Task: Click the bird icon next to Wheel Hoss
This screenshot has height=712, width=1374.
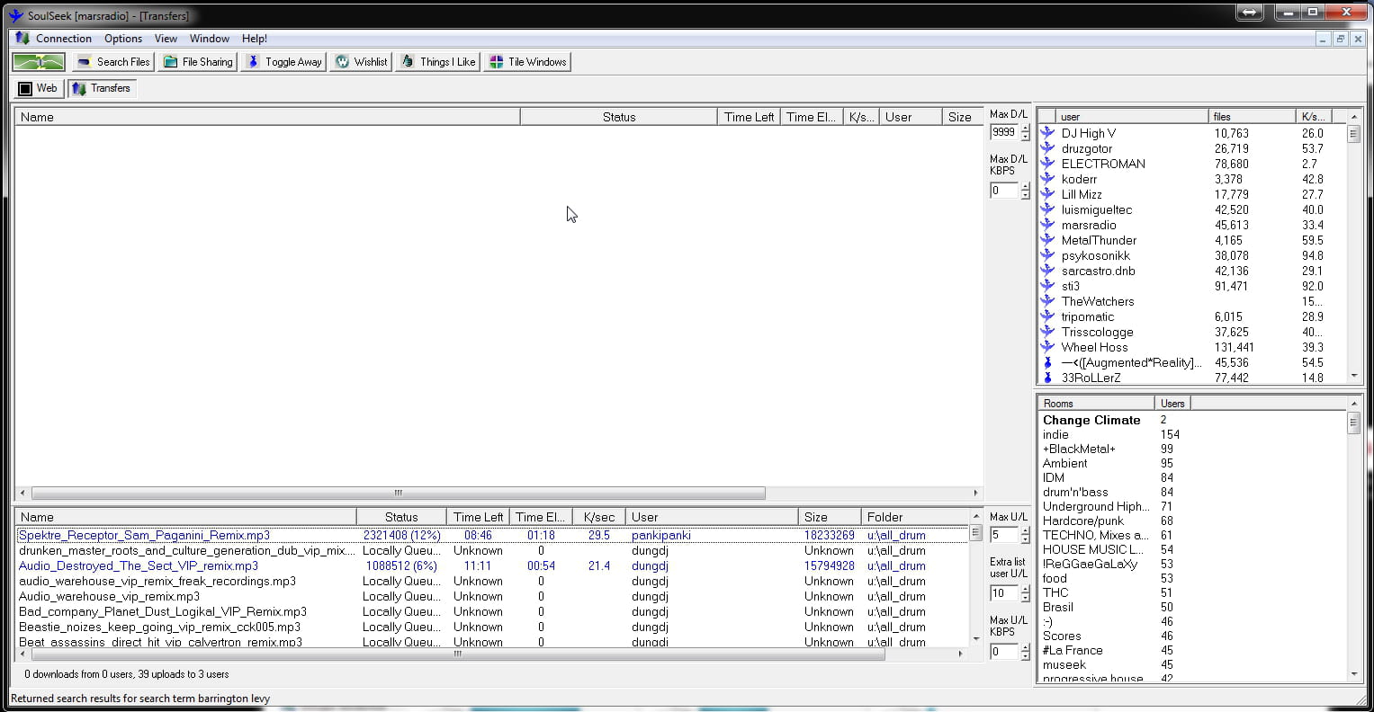Action: pyautogui.click(x=1047, y=347)
